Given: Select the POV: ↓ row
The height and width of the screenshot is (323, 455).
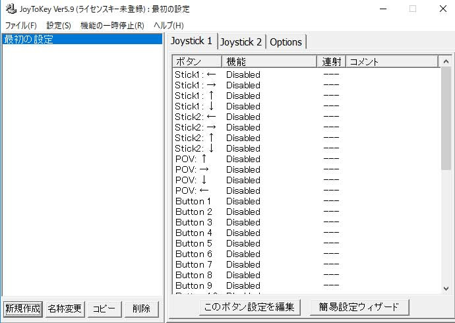Looking at the screenshot, I should tap(307, 180).
